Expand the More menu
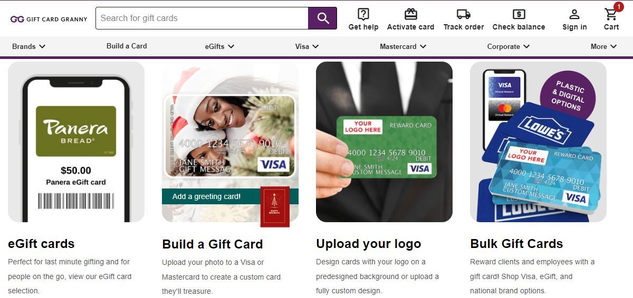 (603, 46)
